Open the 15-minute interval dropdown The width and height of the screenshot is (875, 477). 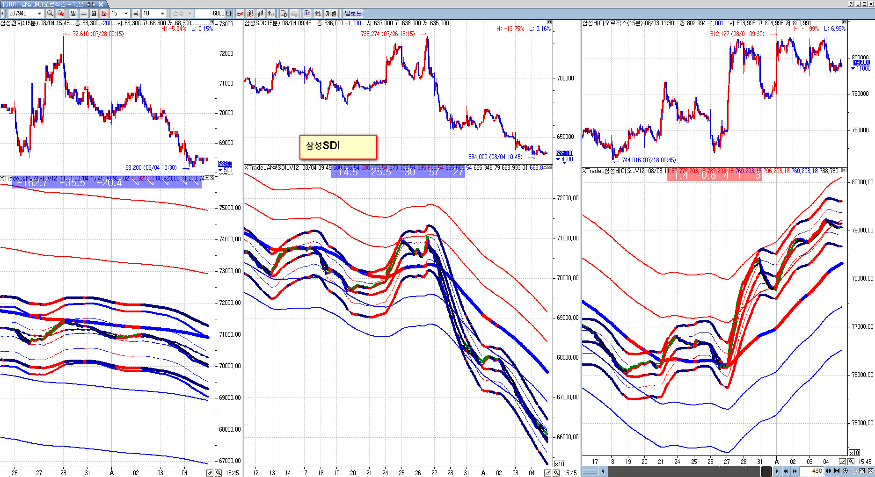click(127, 14)
